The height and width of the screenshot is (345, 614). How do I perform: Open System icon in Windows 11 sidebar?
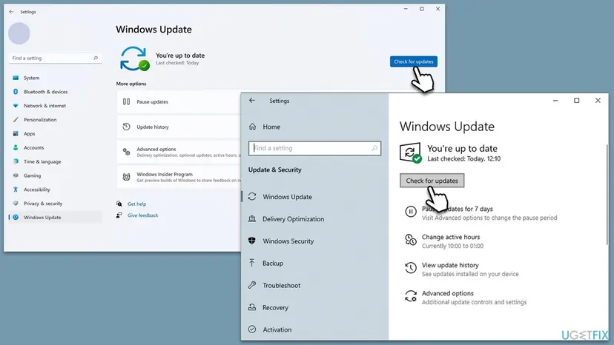pos(16,78)
